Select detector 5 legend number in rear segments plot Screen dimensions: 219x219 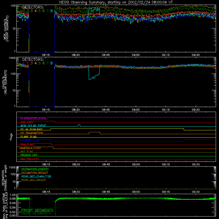tap(39, 63)
